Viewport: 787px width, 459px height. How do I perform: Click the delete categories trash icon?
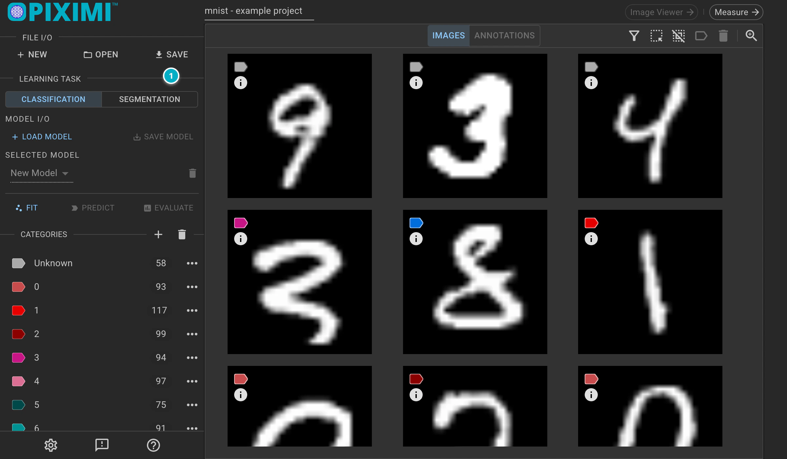(x=182, y=234)
